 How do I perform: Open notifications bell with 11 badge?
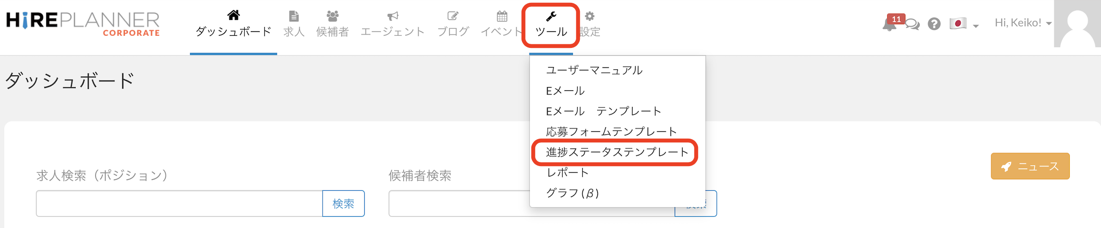[x=889, y=24]
